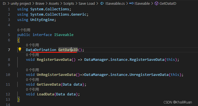Click the 'this' keyword on line 8

click(x=171, y=59)
